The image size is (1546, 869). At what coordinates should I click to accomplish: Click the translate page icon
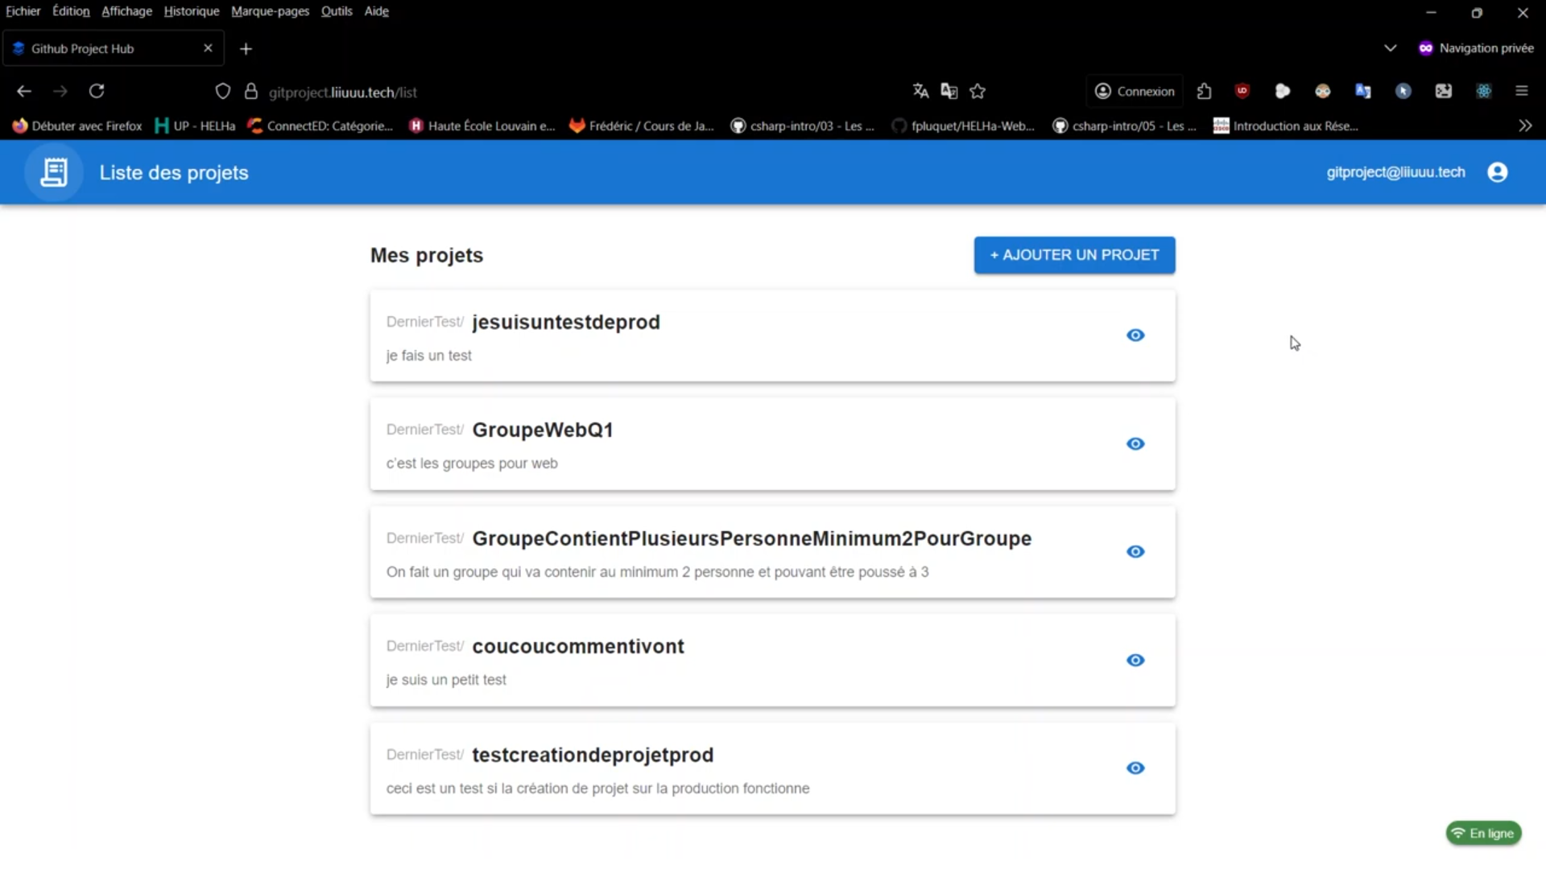pyautogui.click(x=920, y=92)
